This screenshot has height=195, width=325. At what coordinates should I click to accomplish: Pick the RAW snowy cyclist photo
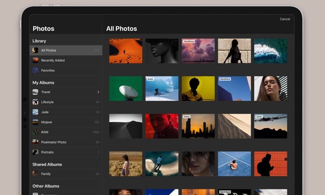[x=162, y=88]
